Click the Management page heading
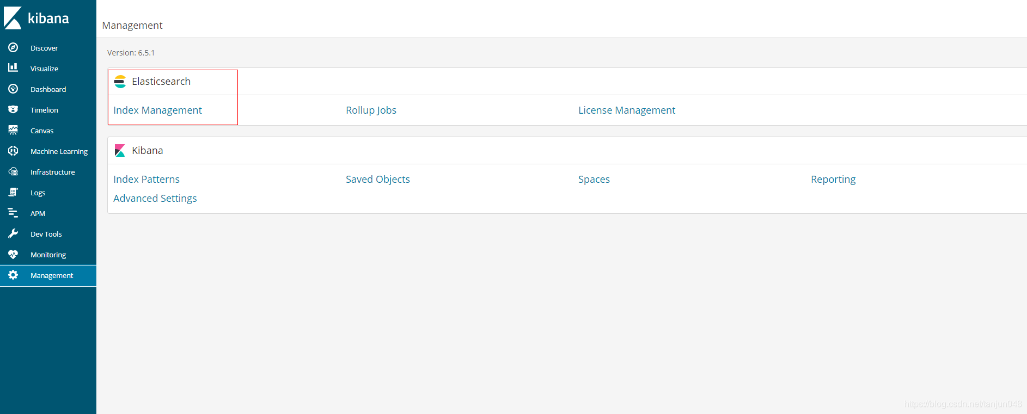 pos(132,26)
